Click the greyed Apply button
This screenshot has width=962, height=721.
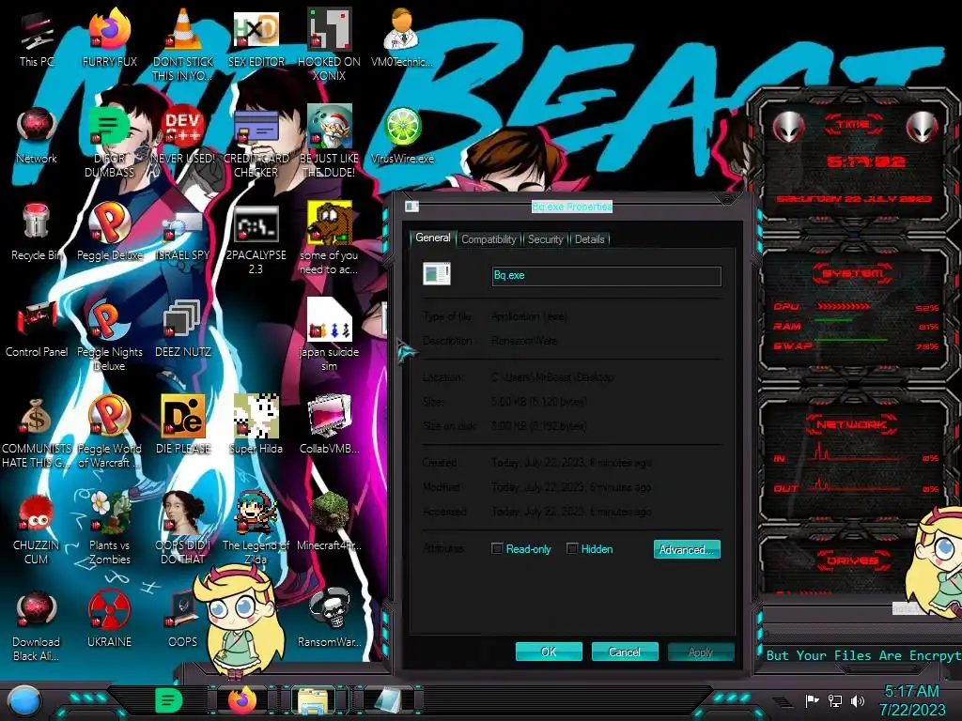click(701, 652)
